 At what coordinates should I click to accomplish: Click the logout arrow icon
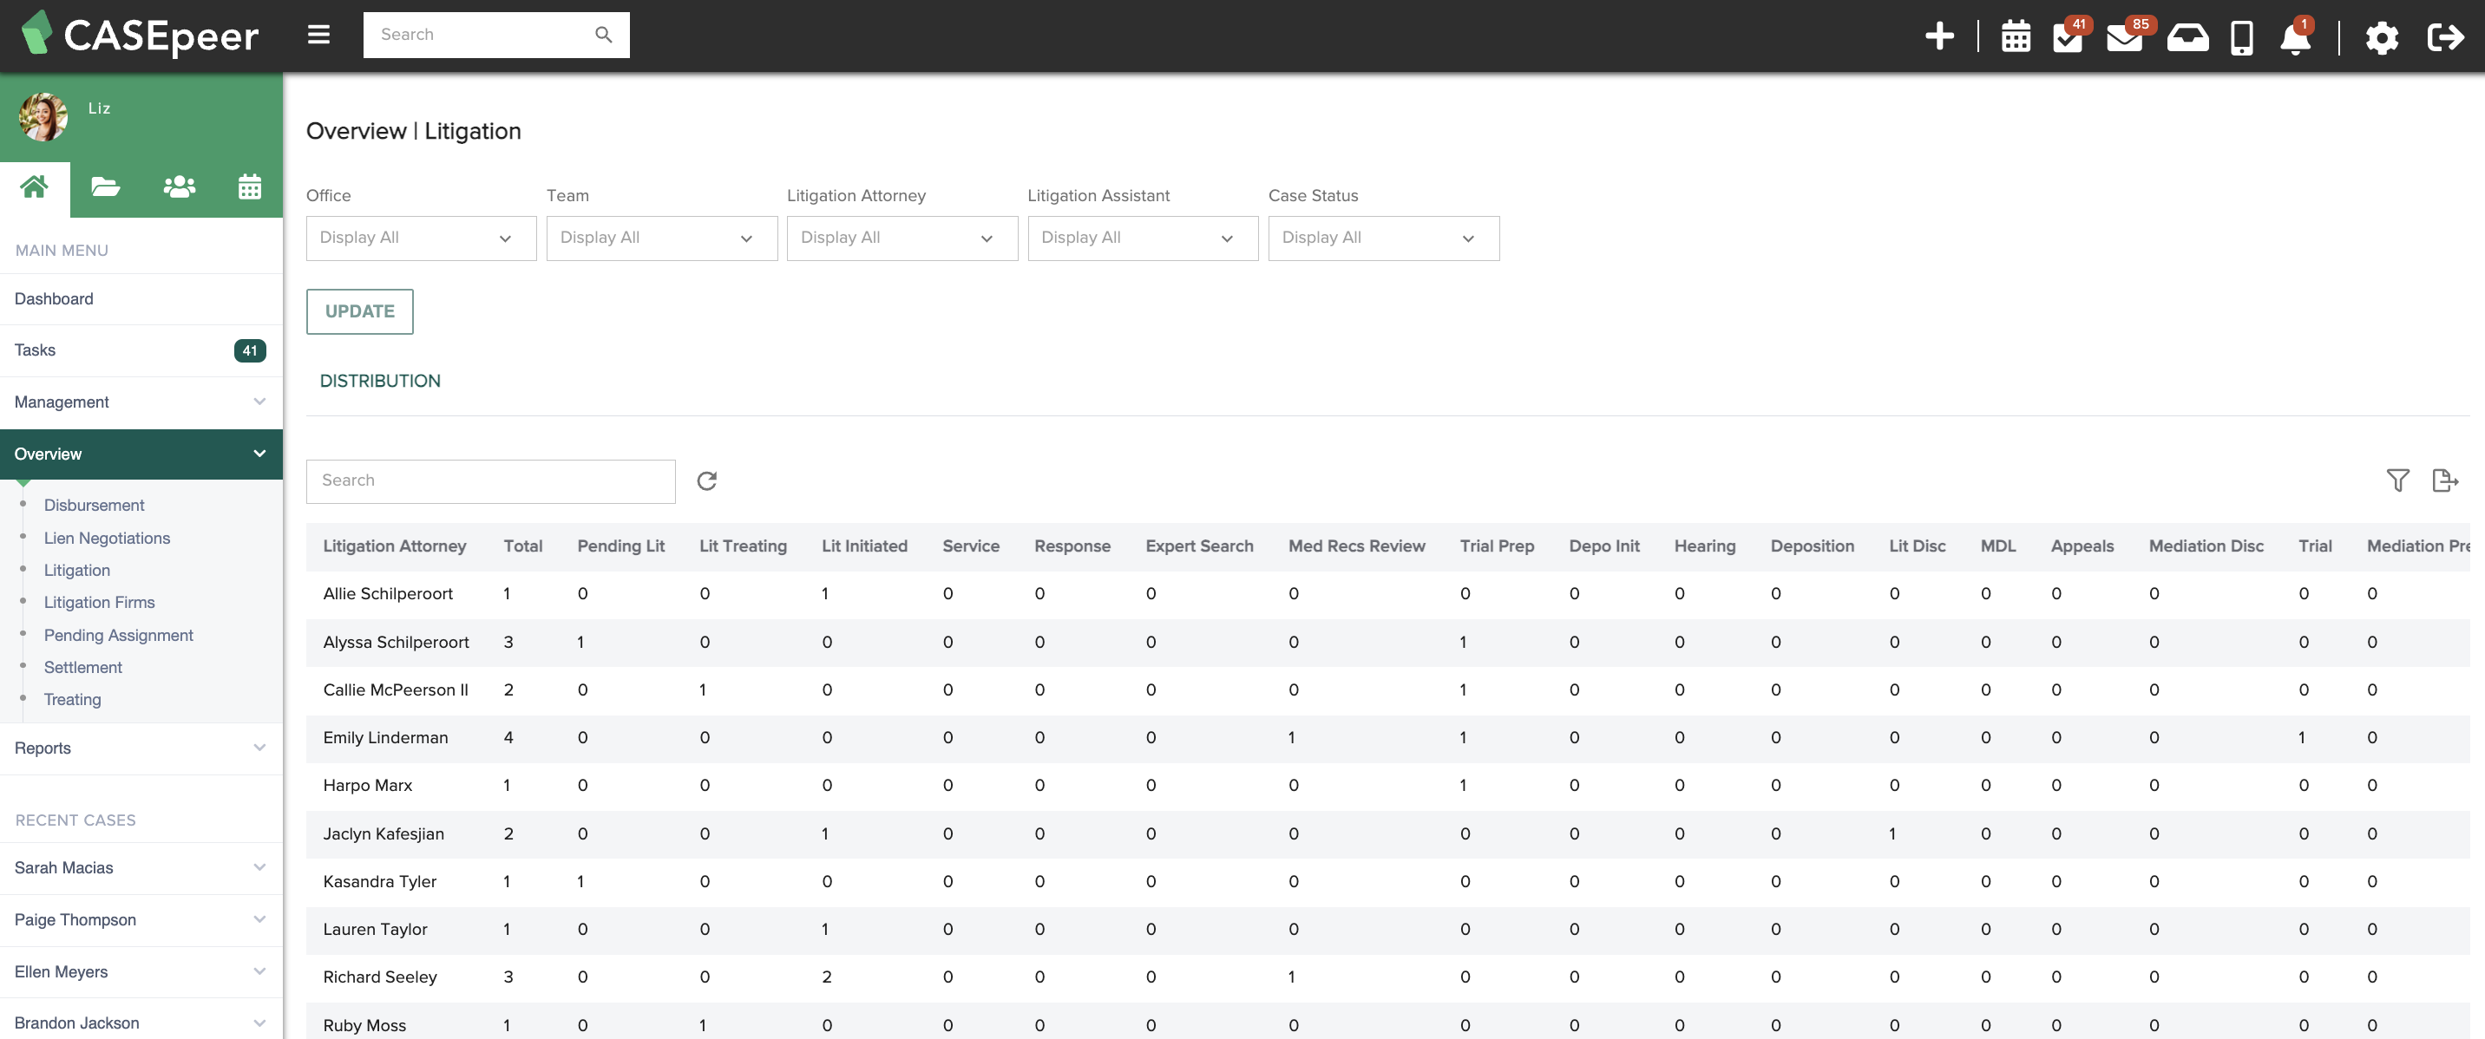point(2445,37)
